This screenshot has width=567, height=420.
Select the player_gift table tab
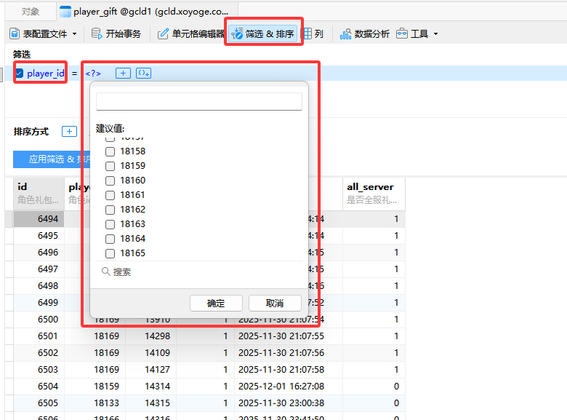point(145,11)
